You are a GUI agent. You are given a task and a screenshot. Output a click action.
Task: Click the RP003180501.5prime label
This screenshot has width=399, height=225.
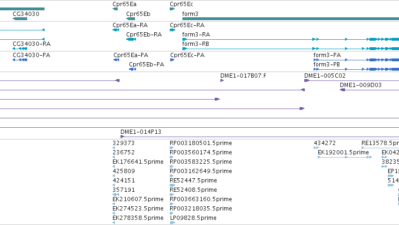(201, 143)
